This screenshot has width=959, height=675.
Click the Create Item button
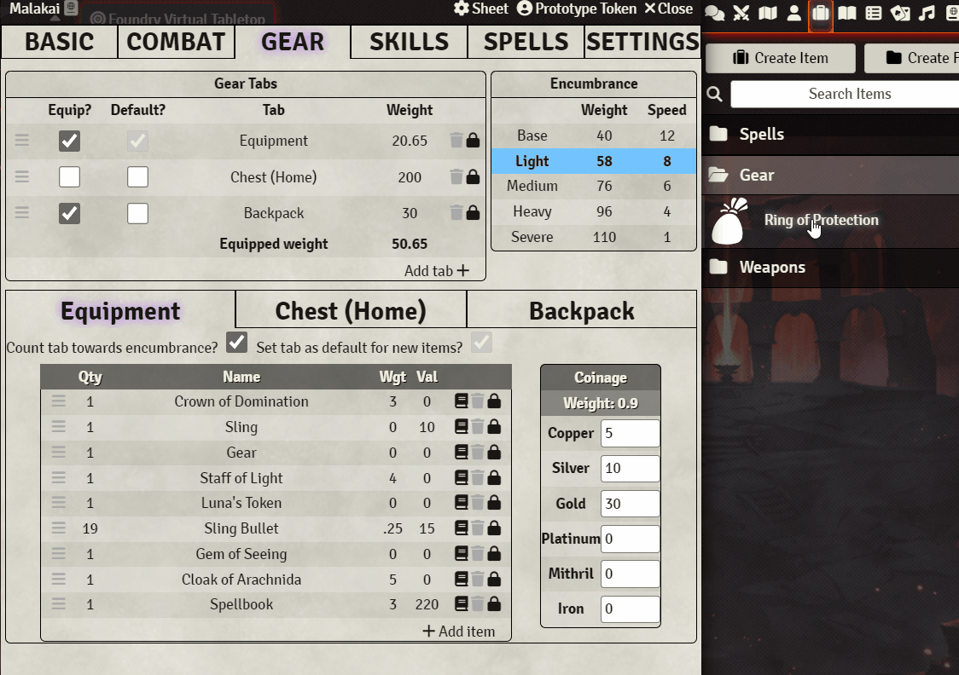781,58
